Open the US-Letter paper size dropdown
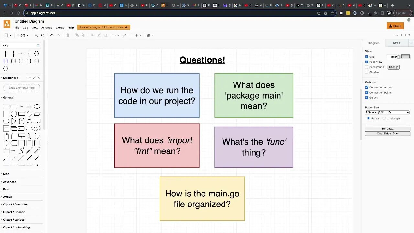The width and height of the screenshot is (414, 233). tap(387, 112)
